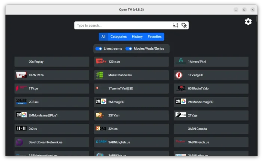
Task: Toggle the Movies/Vods/Series switch
Action: [129, 48]
